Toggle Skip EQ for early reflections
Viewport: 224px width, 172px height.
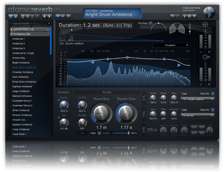tap(213, 94)
